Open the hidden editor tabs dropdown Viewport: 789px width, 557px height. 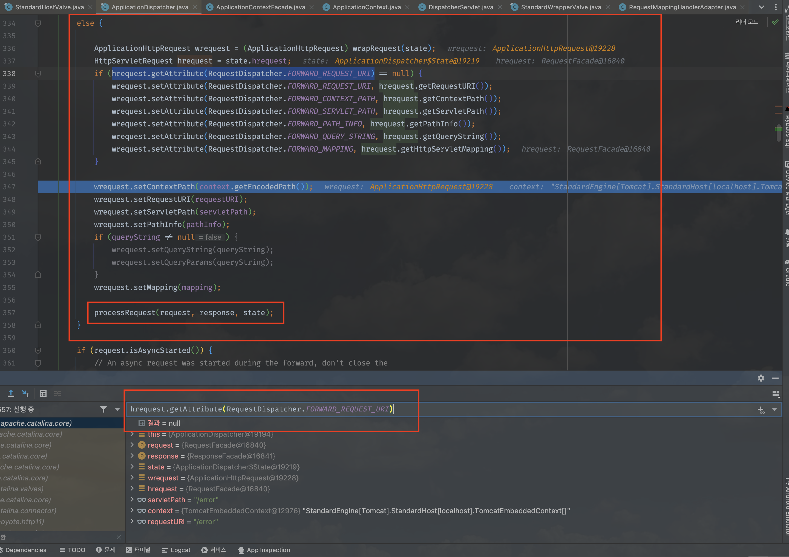point(762,7)
